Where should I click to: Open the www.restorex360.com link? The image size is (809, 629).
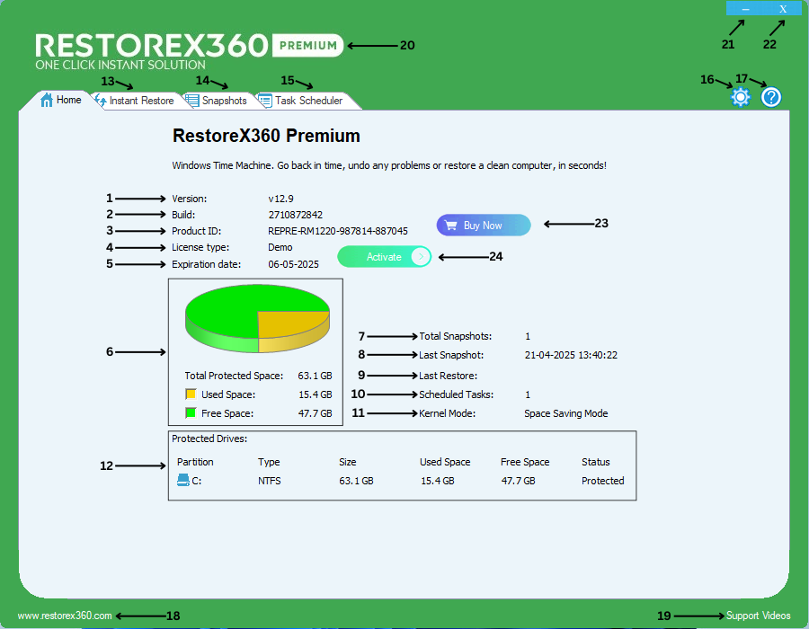coord(65,616)
